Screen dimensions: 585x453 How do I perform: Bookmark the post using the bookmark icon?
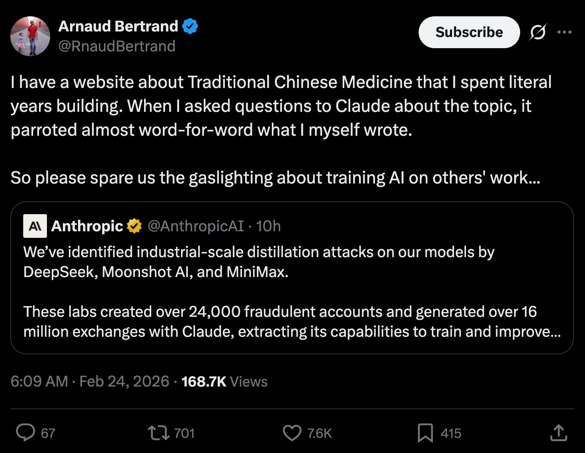426,433
